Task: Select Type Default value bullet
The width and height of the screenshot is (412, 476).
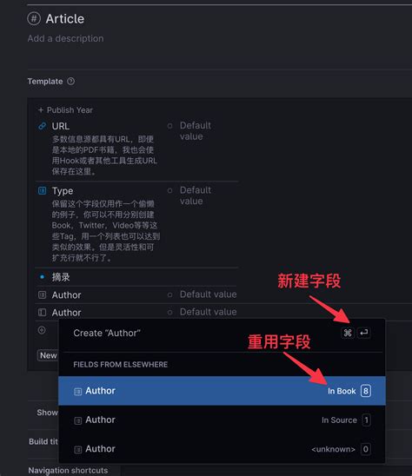Action: tap(169, 190)
